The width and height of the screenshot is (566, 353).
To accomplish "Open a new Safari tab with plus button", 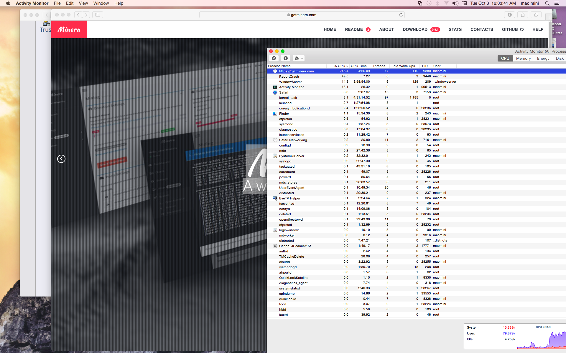I will (549, 17).
